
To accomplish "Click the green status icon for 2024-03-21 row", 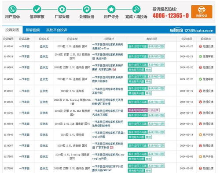I will click(200, 56).
